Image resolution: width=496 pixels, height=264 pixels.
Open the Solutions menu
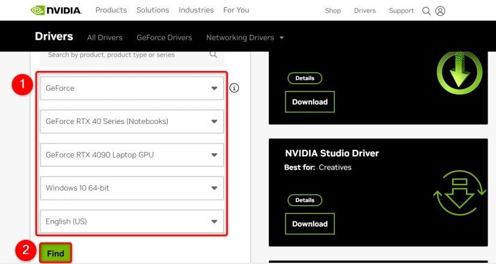click(x=153, y=10)
